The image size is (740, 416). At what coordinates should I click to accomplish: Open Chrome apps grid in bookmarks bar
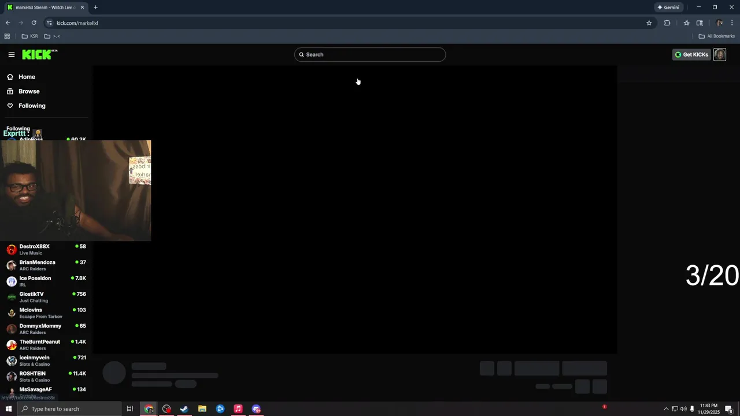[x=7, y=36]
